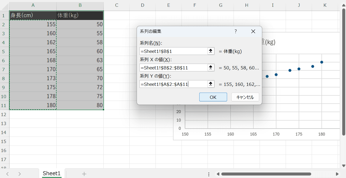This screenshot has height=178, width=346.
Task: Click the 系列 X の値 input field
Action: 173,68
